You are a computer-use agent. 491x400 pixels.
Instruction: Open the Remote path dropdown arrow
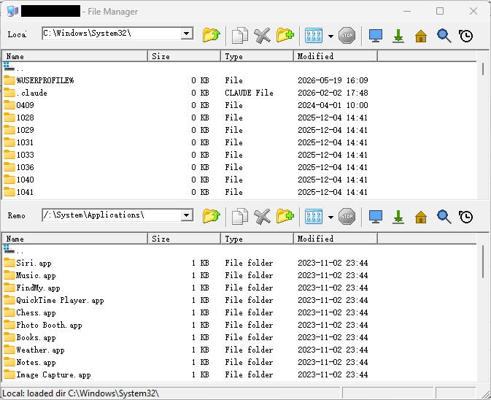coord(187,215)
